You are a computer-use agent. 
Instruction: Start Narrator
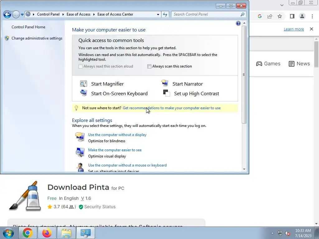pyautogui.click(x=188, y=84)
